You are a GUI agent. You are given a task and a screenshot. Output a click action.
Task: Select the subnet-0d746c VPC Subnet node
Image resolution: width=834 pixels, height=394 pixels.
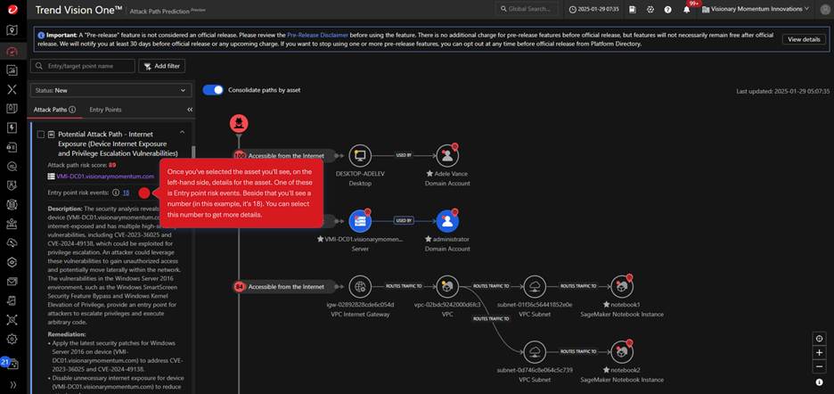(x=535, y=352)
